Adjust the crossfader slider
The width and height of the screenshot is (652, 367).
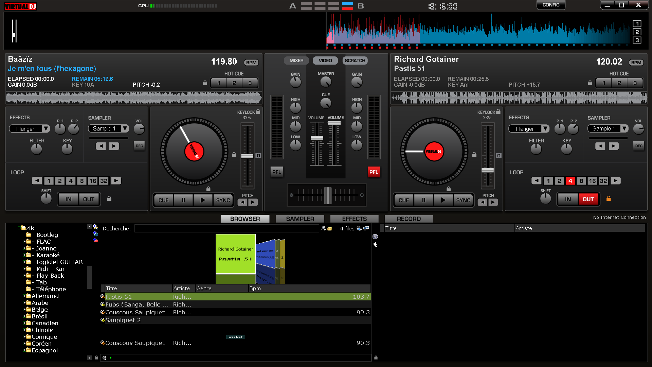[x=327, y=195]
